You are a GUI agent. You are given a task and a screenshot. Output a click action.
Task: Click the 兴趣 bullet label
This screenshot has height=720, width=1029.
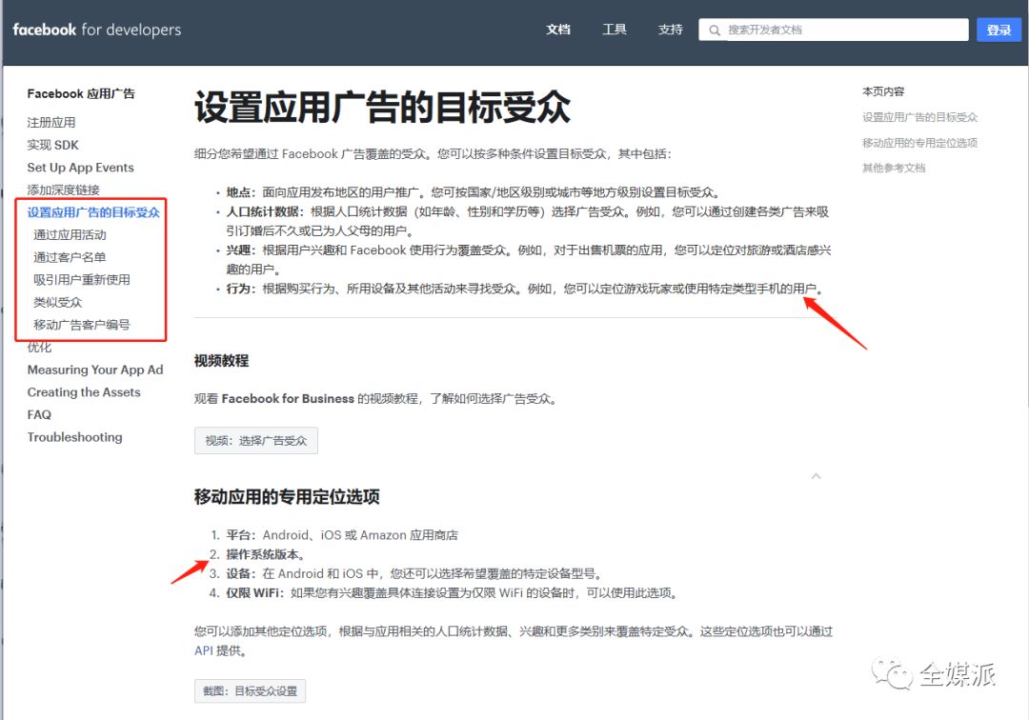pos(239,250)
